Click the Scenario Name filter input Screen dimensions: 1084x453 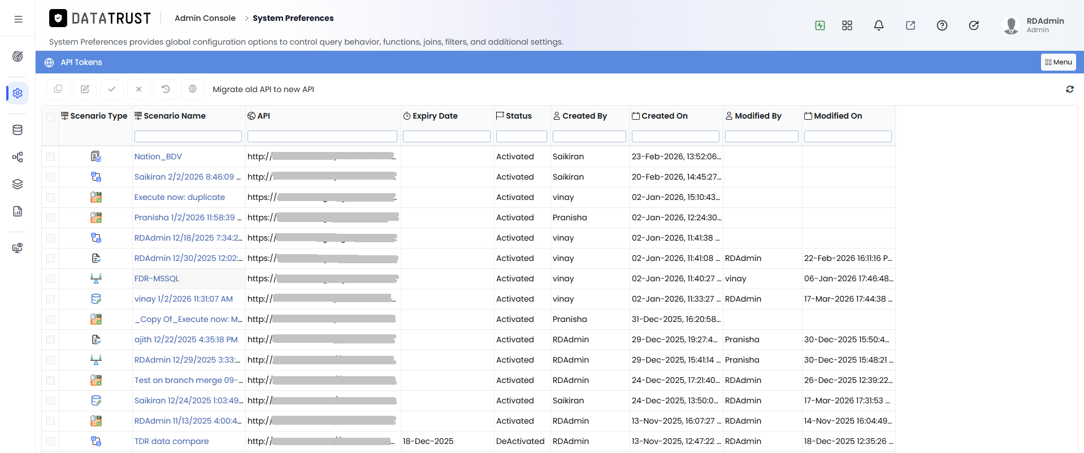click(x=188, y=136)
